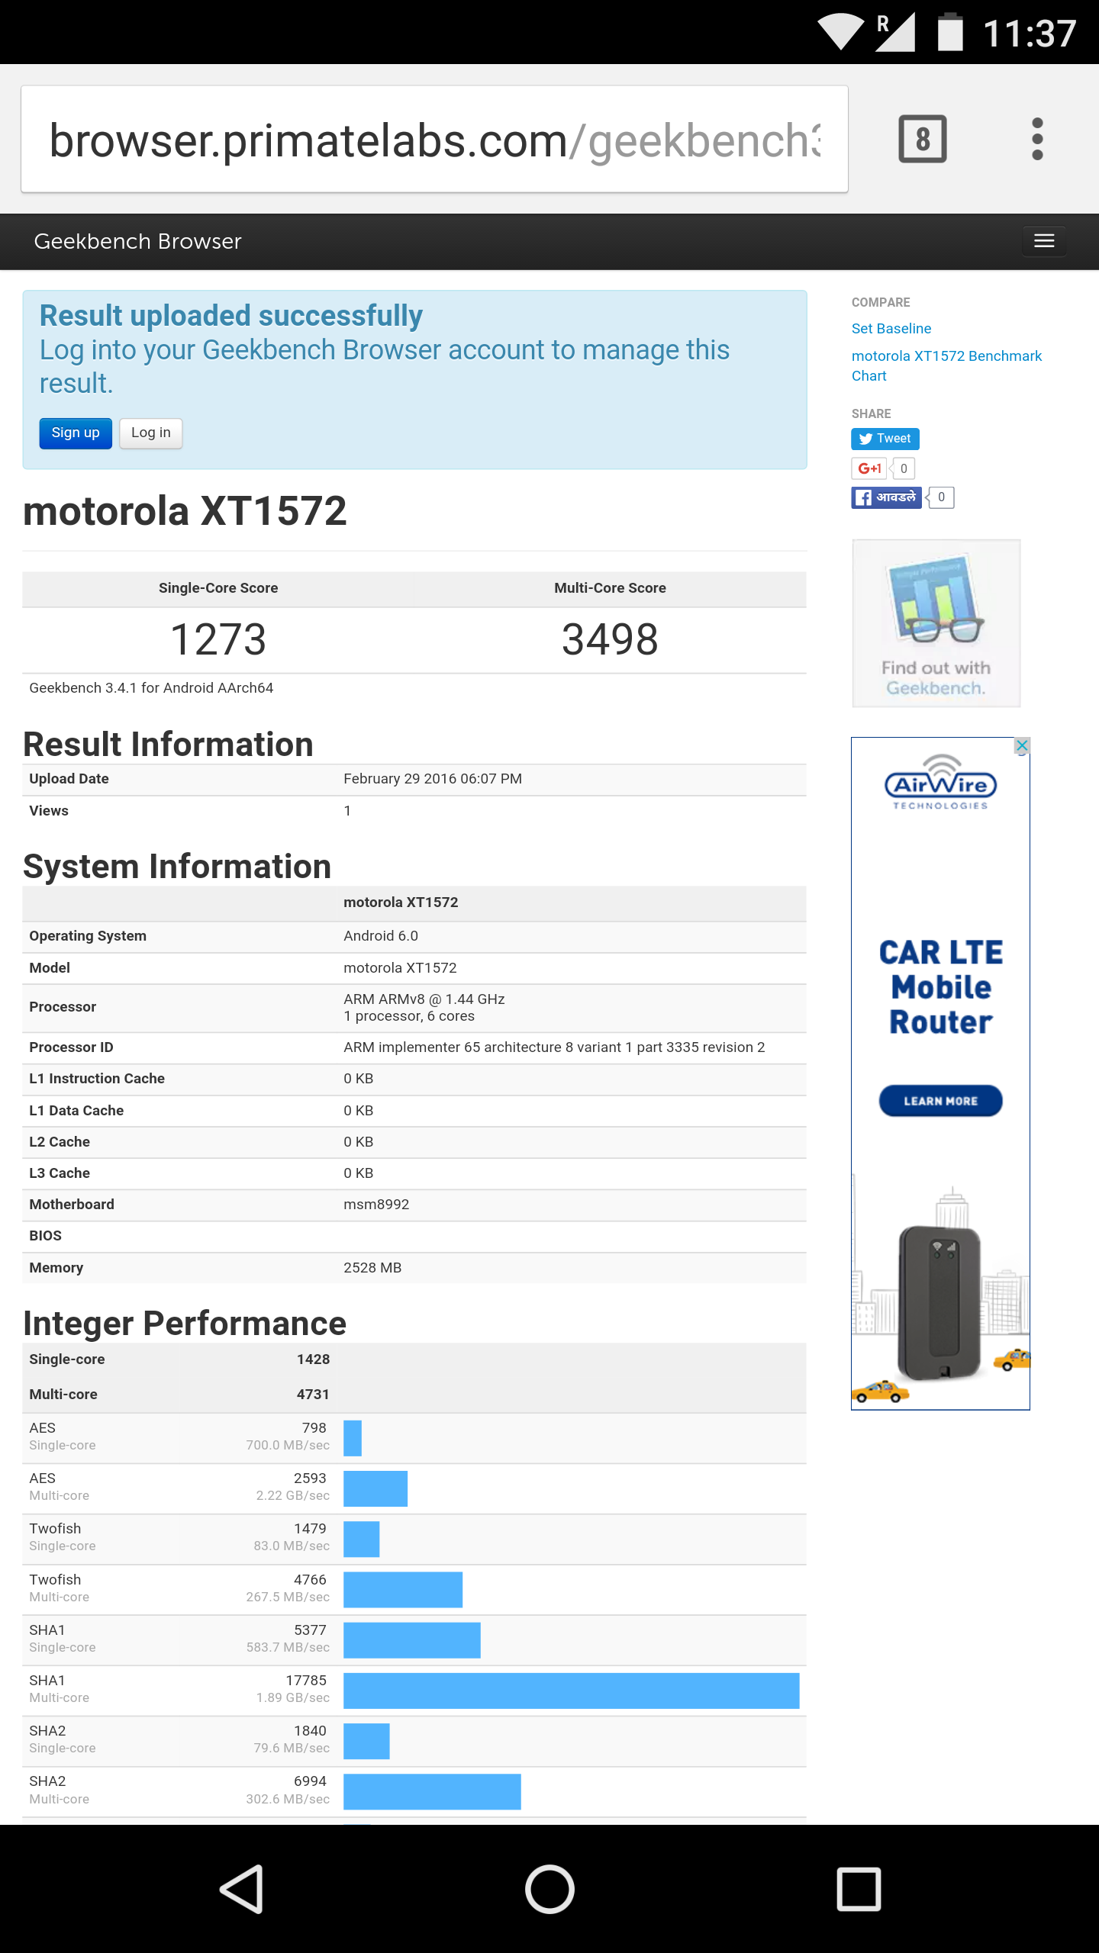Click the ARM ARMv8 @ 1.44 GHz processor value
1099x1953 pixels.
click(x=424, y=999)
